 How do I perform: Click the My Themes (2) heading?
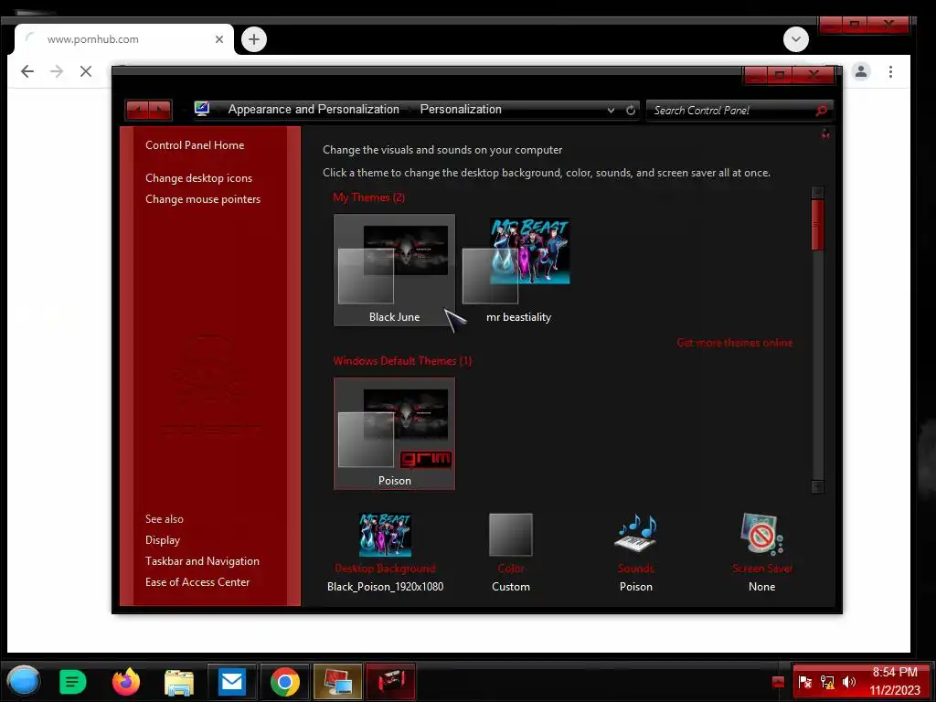(369, 197)
